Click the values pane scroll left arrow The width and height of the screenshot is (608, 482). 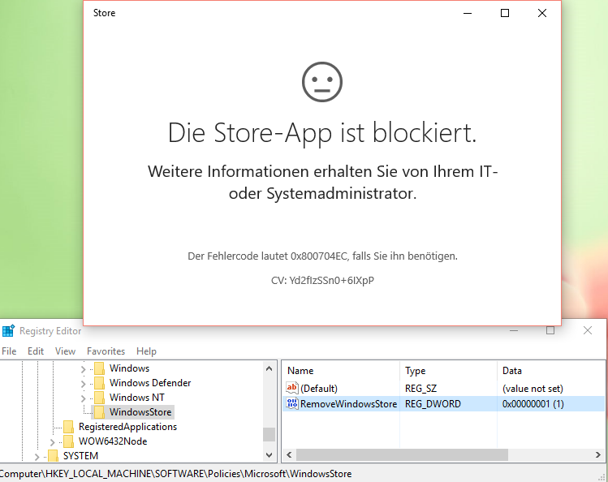pyautogui.click(x=289, y=455)
